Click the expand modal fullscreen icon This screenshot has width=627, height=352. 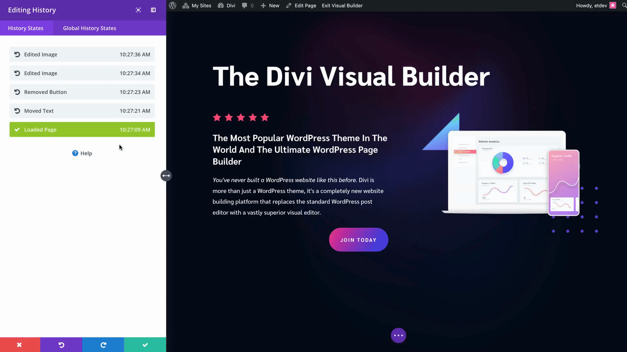coord(138,10)
